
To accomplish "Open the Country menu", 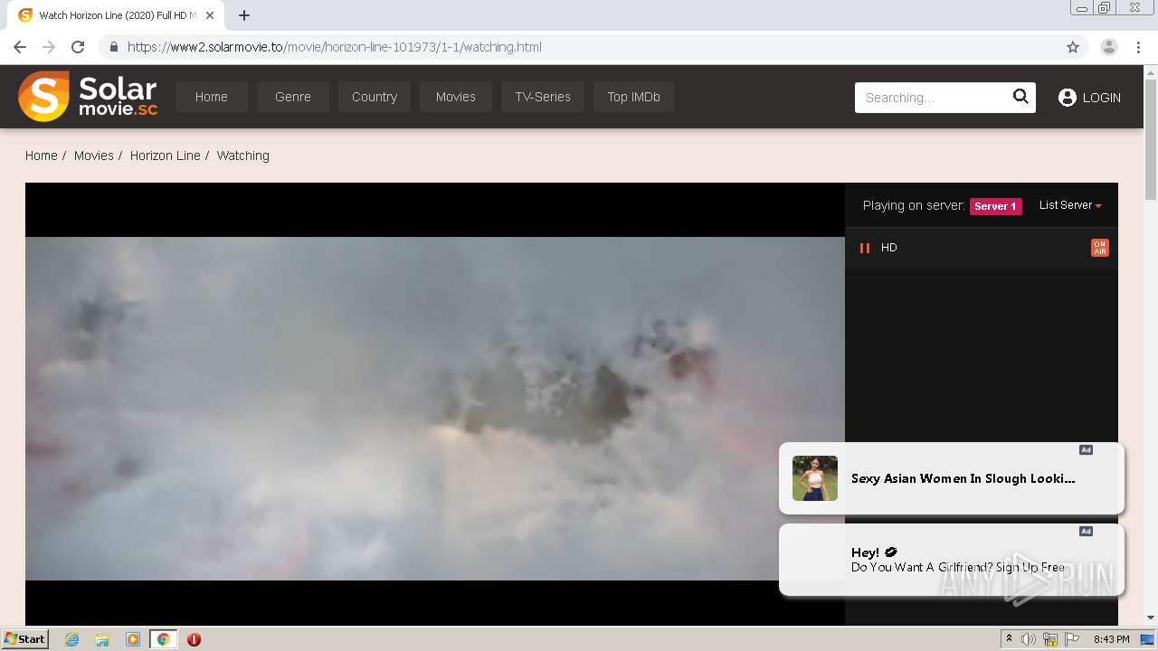I will 375,97.
